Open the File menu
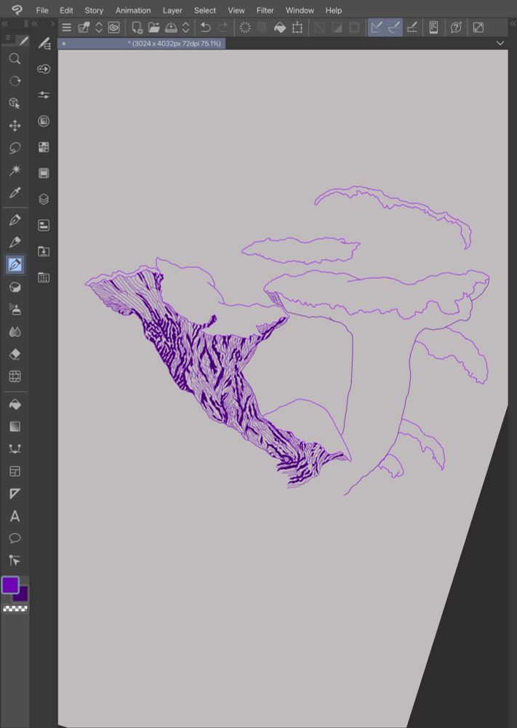This screenshot has width=517, height=728. [42, 10]
